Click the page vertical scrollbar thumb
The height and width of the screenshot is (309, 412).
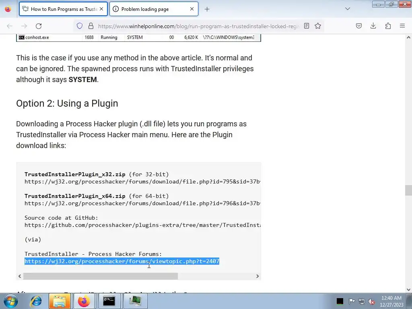(x=408, y=190)
